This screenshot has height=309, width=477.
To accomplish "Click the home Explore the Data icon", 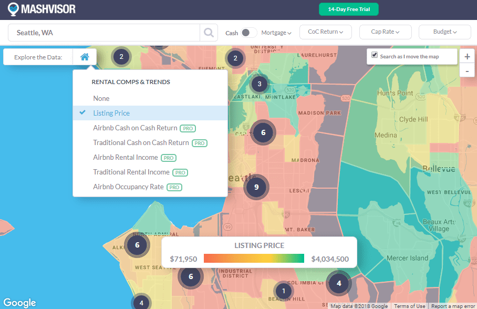I will tap(85, 57).
